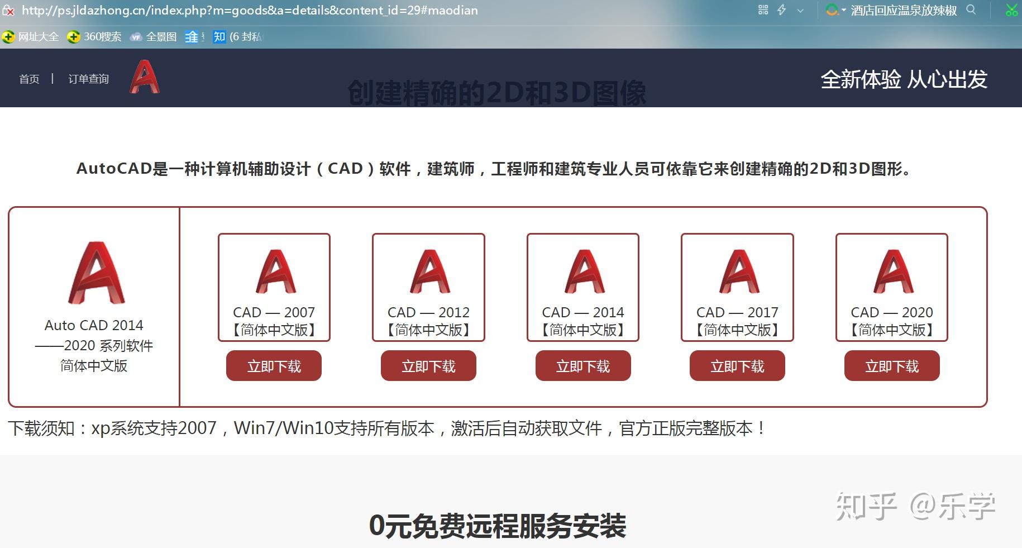1022x548 pixels.
Task: Click the insecure site lock icon in address bar
Action: (x=8, y=11)
